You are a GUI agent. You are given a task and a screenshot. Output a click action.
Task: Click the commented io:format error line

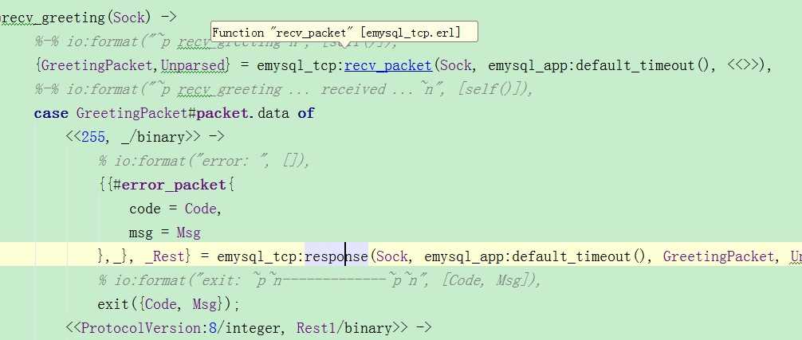(x=204, y=161)
